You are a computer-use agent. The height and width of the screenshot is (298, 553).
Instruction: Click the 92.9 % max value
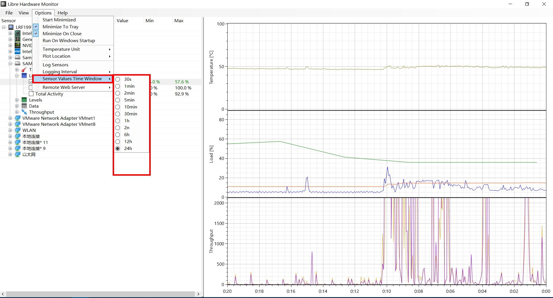pyautogui.click(x=182, y=94)
